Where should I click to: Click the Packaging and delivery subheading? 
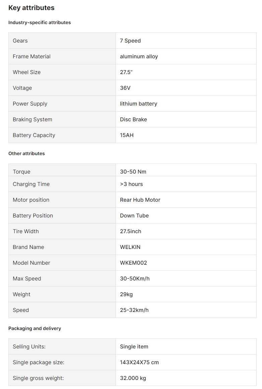pyautogui.click(x=35, y=328)
